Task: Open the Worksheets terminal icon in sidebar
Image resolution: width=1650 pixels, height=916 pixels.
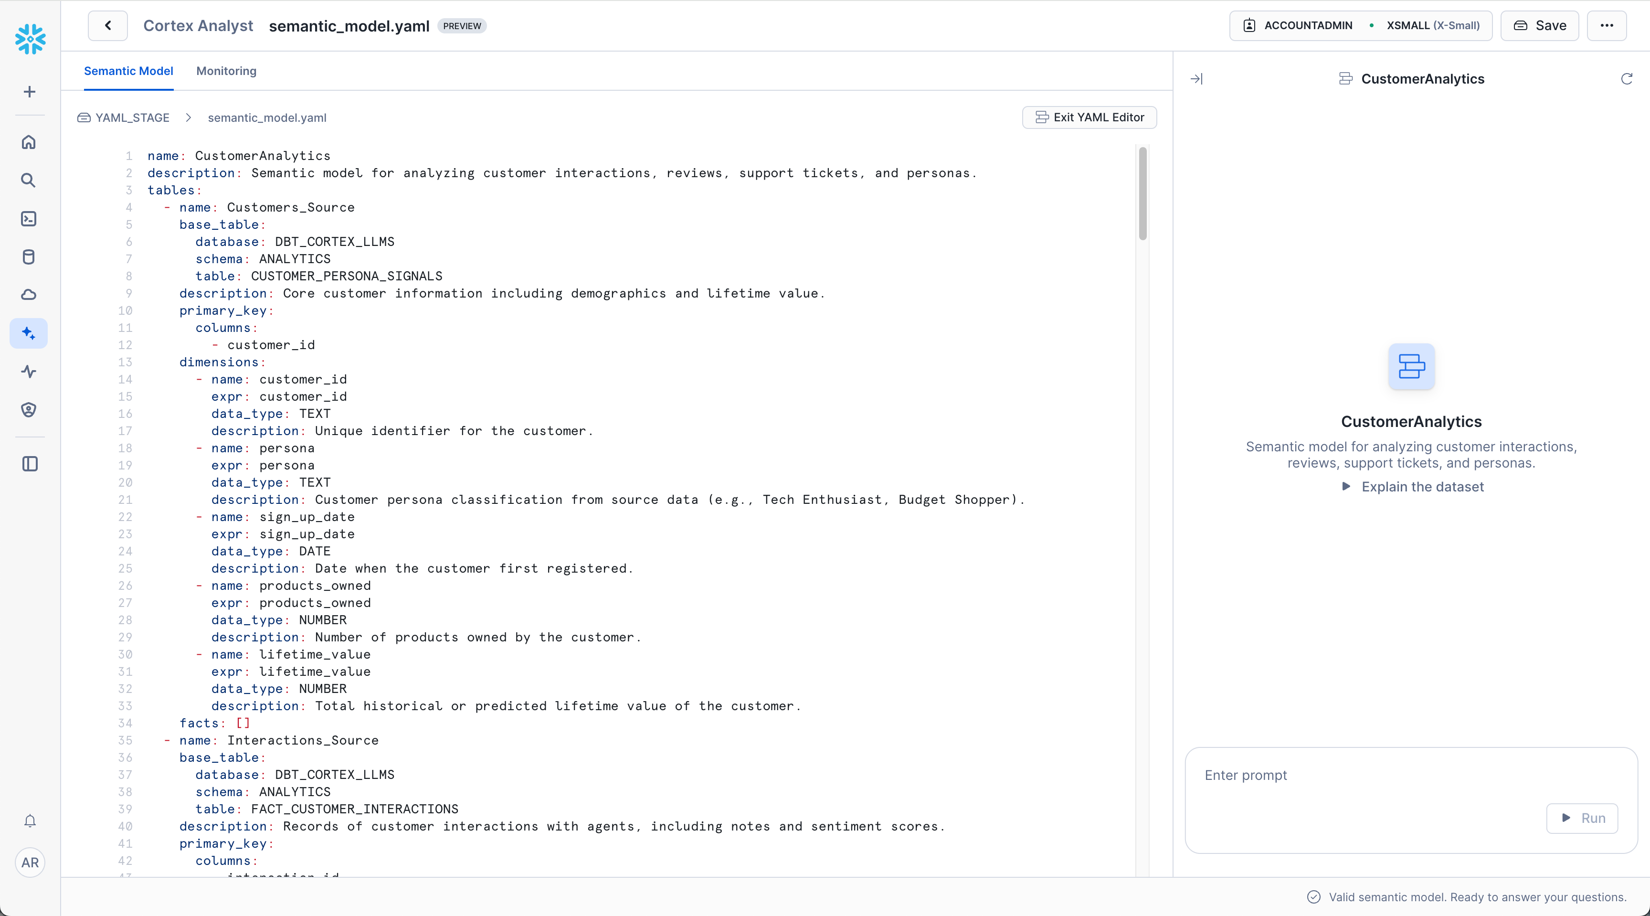Action: click(x=29, y=219)
